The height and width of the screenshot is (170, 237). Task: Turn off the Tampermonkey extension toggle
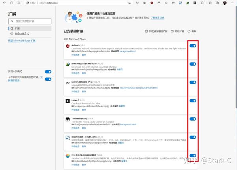pos(193,119)
